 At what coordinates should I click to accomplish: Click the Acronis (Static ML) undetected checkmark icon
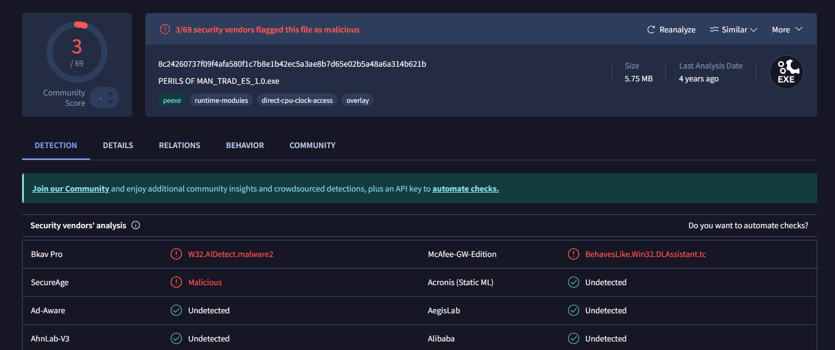coord(574,282)
